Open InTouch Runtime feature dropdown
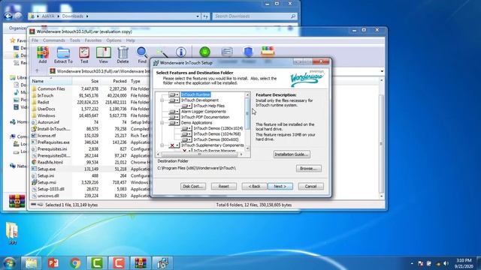This screenshot has width=481, height=270. pos(174,94)
